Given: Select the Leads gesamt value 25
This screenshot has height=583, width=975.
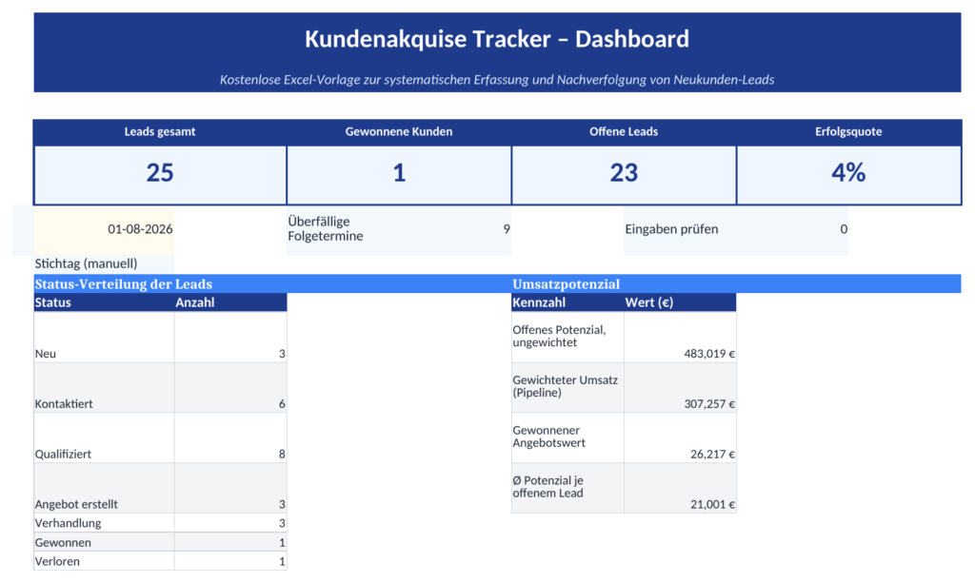Looking at the screenshot, I should [x=160, y=172].
